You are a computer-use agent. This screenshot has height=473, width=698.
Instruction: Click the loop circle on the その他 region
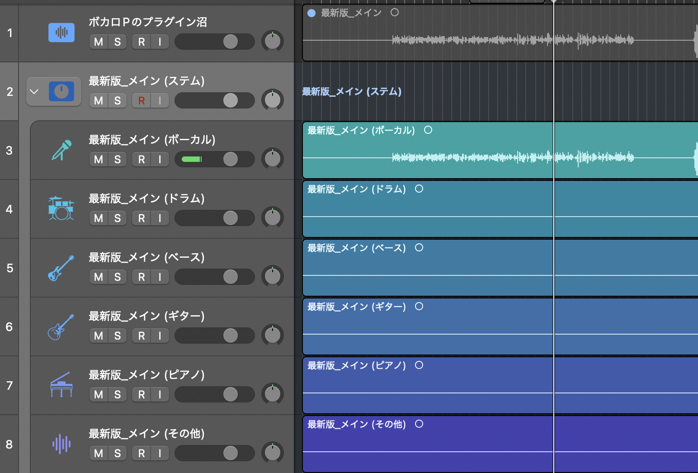tap(419, 424)
